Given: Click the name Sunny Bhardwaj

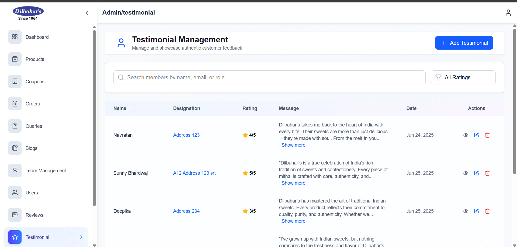Looking at the screenshot, I should pyautogui.click(x=131, y=173).
